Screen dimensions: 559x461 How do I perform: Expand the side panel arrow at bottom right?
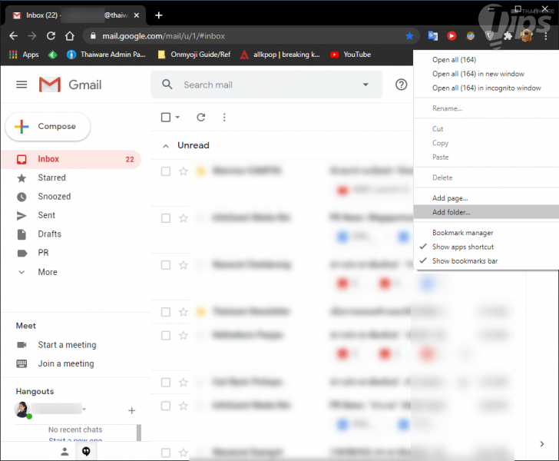[542, 444]
